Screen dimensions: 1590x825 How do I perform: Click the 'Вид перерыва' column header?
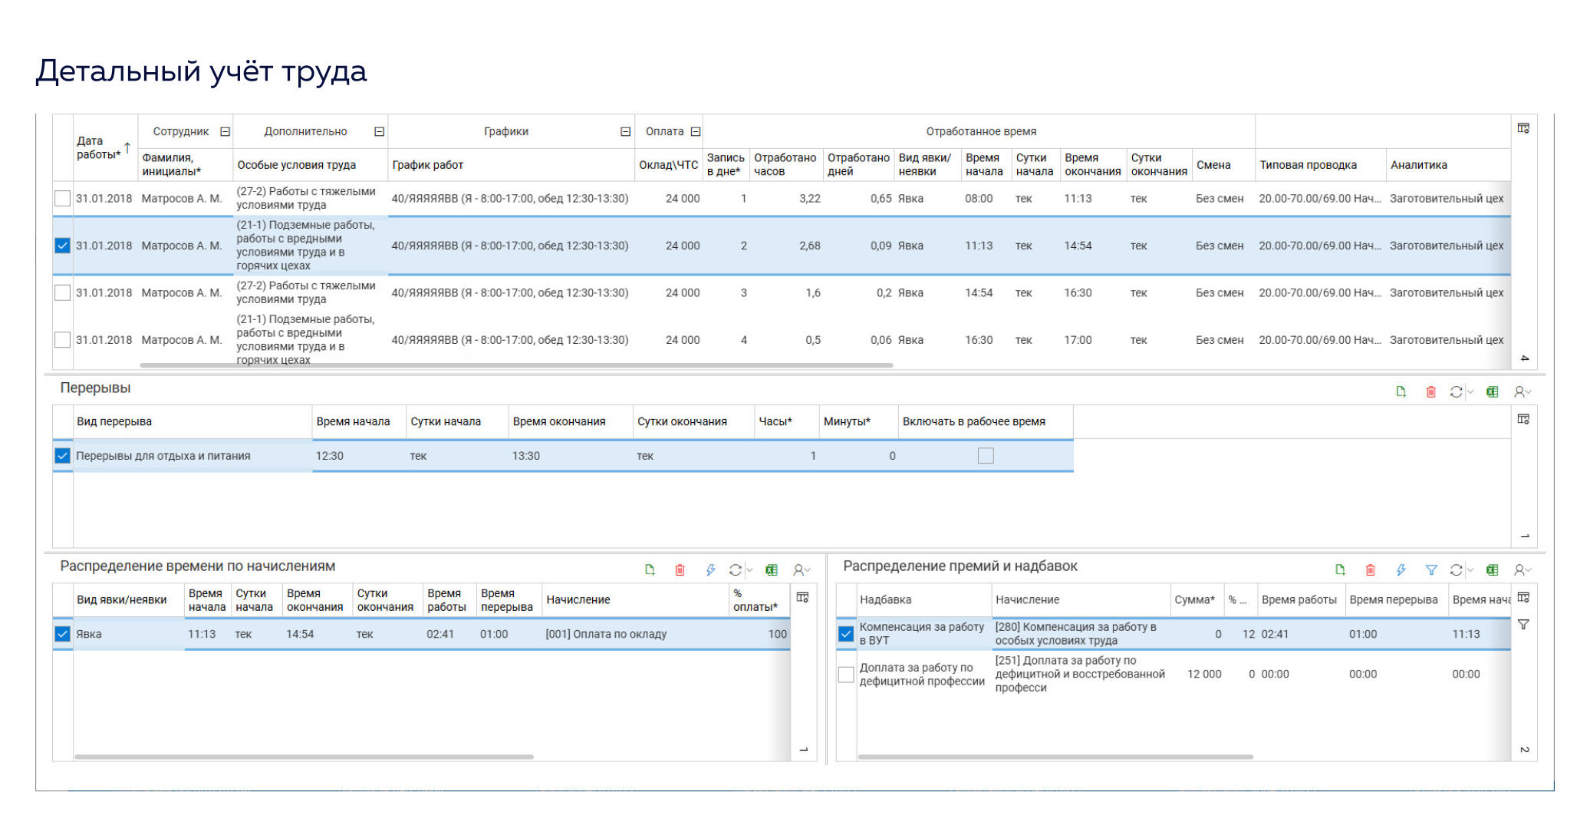(x=114, y=422)
